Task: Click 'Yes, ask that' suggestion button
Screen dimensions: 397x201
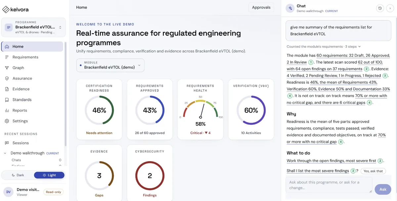Action: tap(373, 171)
